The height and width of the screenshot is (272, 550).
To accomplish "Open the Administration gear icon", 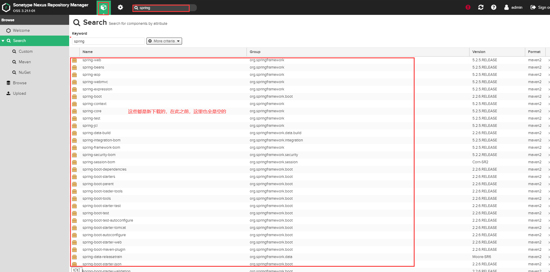I will [x=120, y=7].
